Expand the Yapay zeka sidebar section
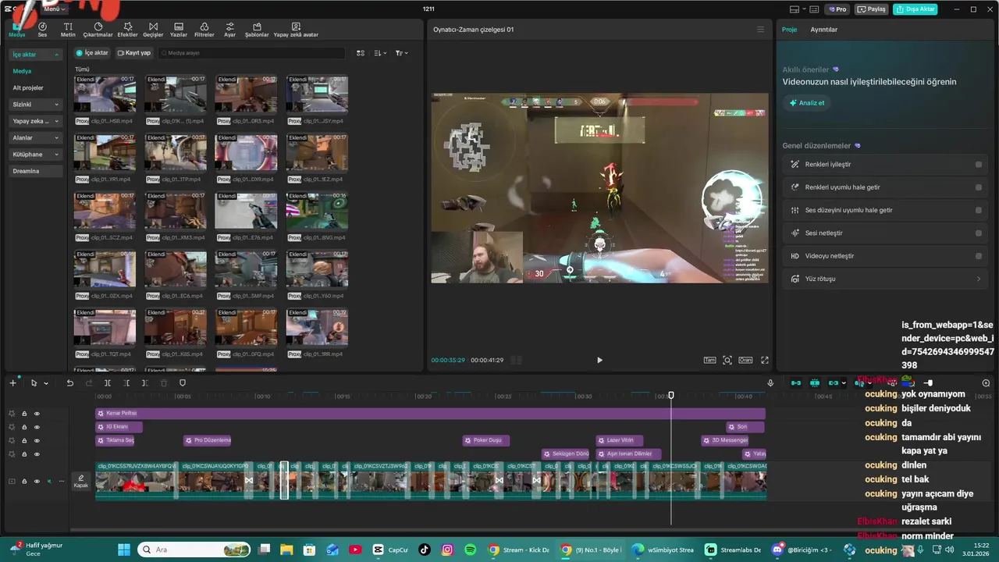 [56, 121]
